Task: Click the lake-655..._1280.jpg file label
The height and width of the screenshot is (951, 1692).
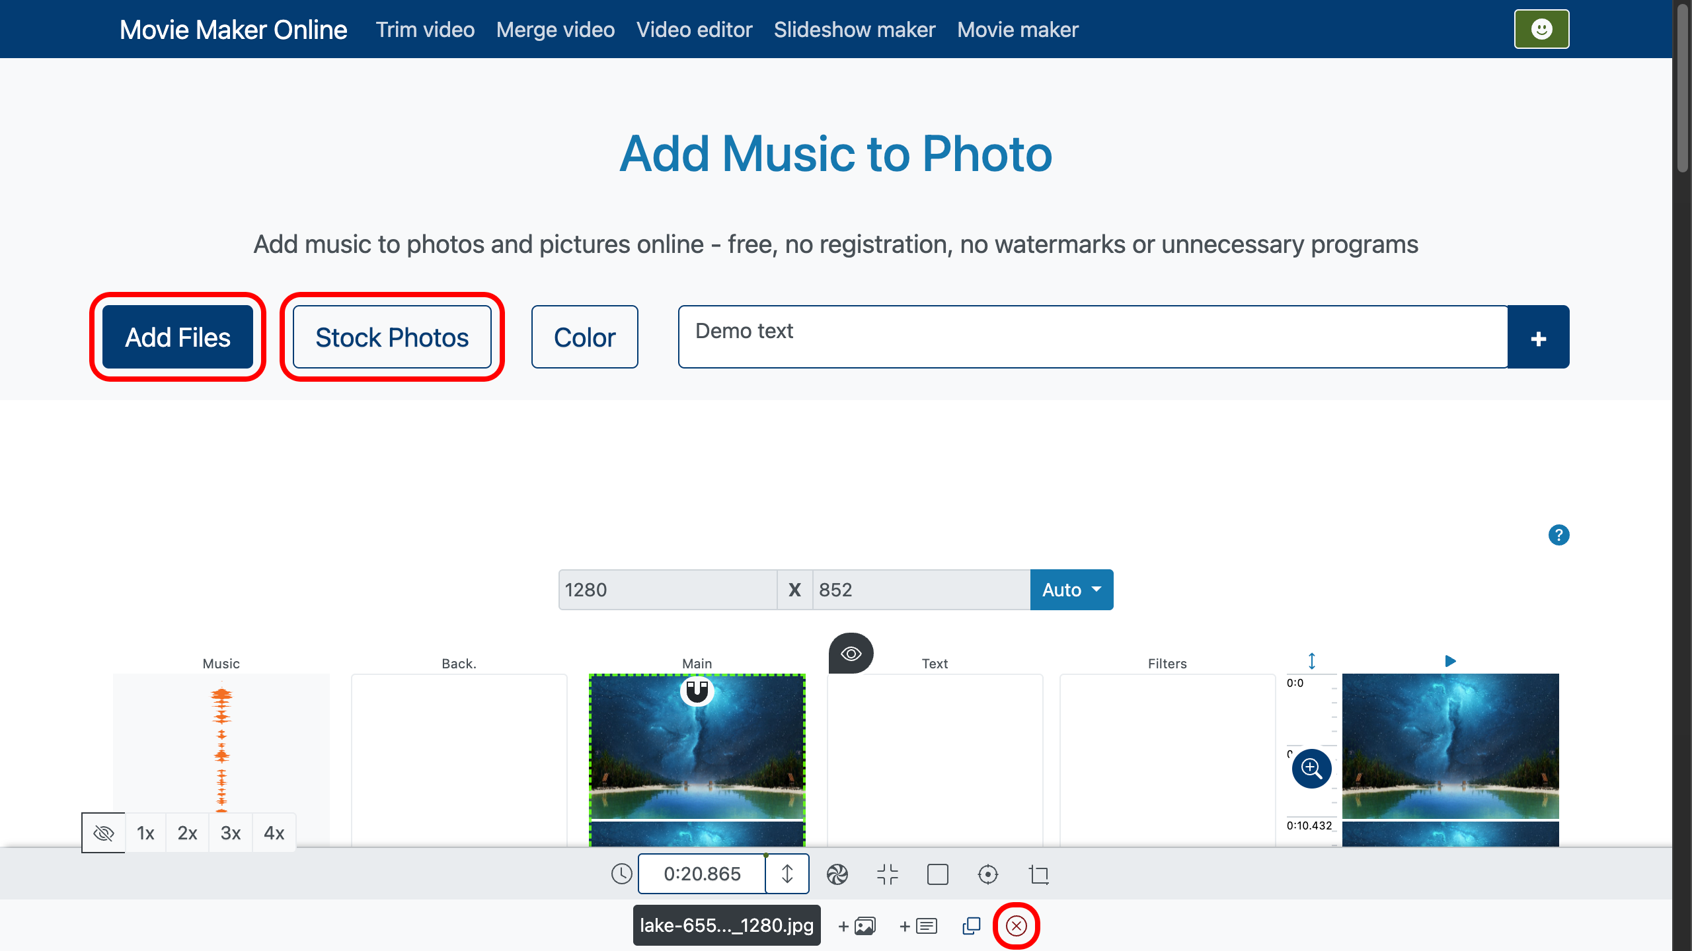Action: pyautogui.click(x=726, y=925)
